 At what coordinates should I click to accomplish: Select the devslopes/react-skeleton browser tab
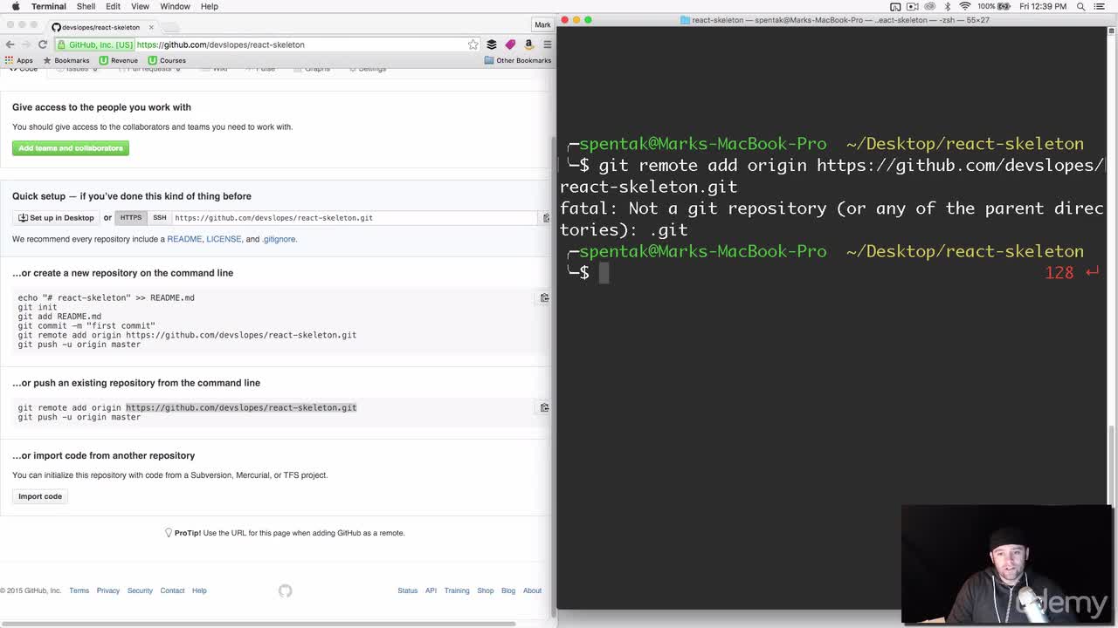[100, 27]
